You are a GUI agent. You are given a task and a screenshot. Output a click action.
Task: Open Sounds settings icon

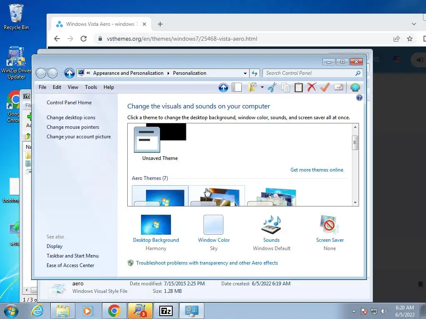(x=271, y=225)
